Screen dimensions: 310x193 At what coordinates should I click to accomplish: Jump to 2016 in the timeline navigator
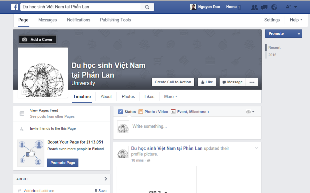click(272, 55)
